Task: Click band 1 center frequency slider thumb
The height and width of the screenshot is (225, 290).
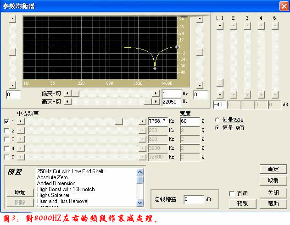Action: 119,121
